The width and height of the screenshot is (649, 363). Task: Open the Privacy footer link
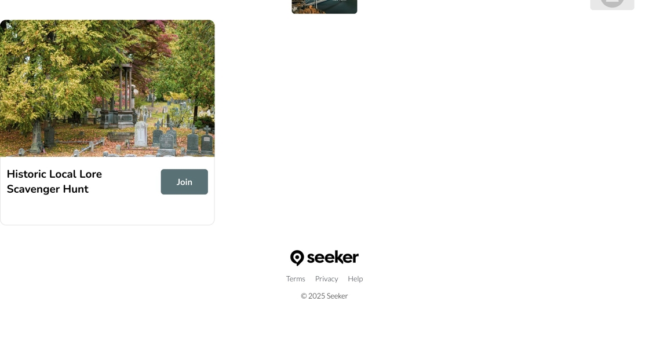coord(327,278)
